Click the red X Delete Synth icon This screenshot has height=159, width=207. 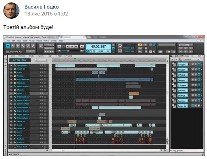point(176,59)
